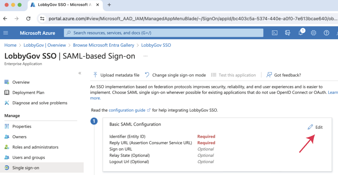Click Logout Url (Optional) label
338x175 pixels.
click(129, 162)
